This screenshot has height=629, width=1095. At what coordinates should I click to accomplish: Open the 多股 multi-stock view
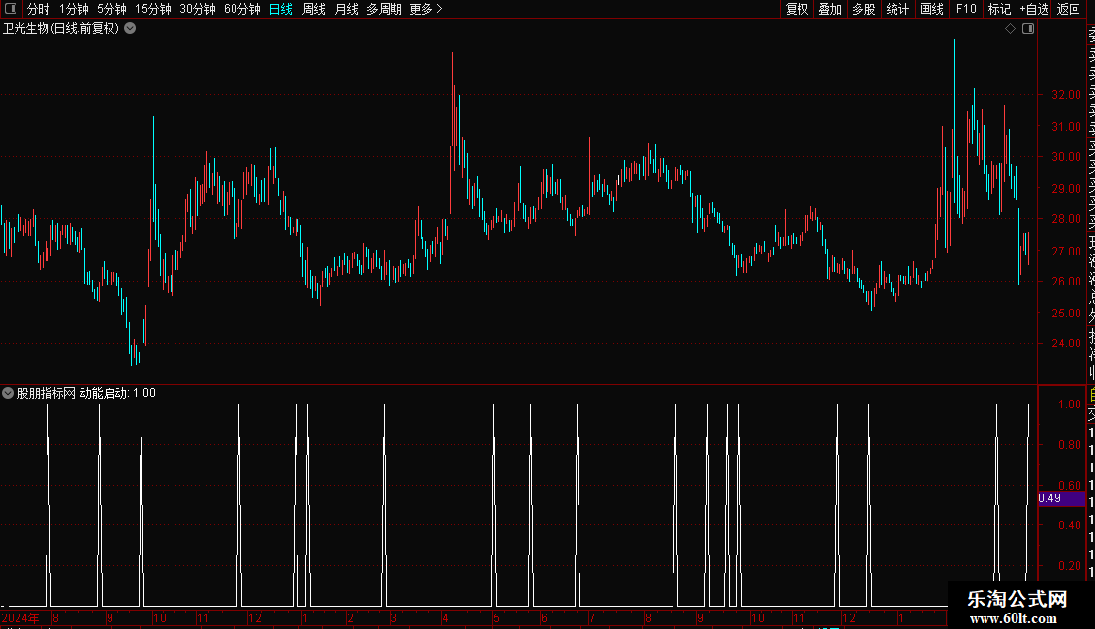tap(863, 9)
